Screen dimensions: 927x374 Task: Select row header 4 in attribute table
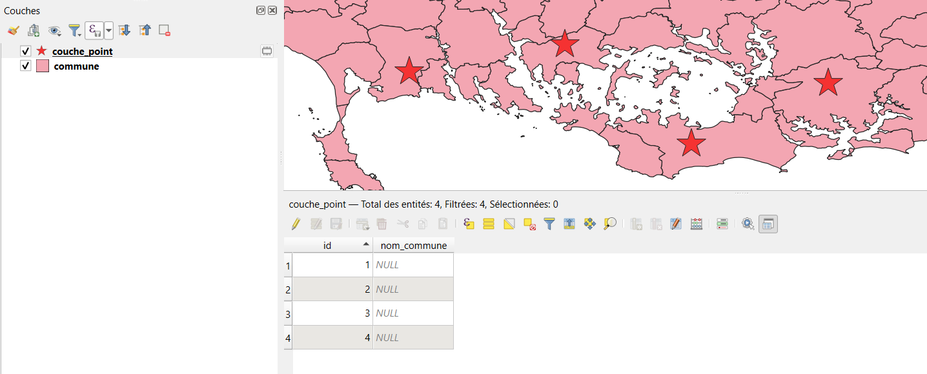288,337
